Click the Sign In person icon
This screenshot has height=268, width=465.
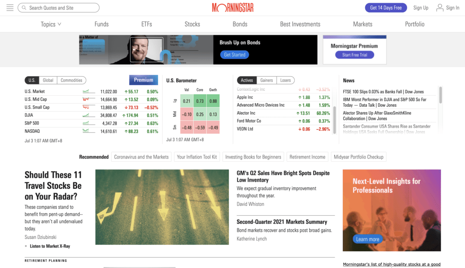point(440,7)
